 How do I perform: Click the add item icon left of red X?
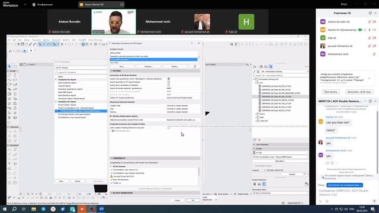point(255,140)
